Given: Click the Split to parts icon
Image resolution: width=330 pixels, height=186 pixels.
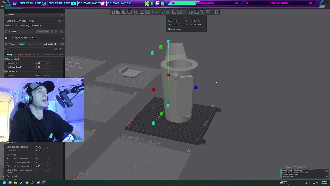Looking at the screenshot, I should click(142, 12).
